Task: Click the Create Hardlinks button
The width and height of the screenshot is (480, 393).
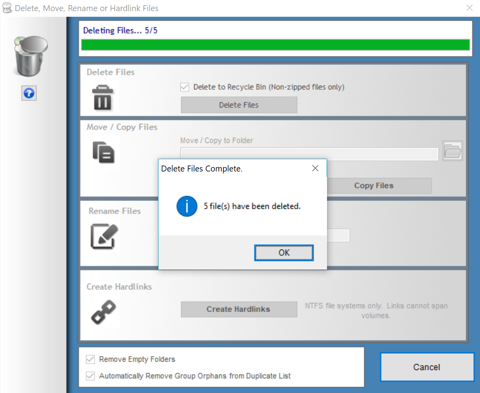Action: 239,309
